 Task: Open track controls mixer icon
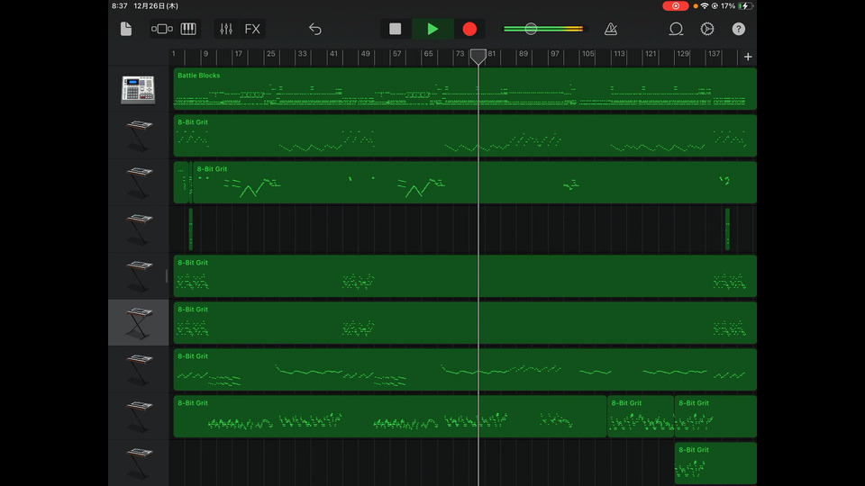click(x=226, y=29)
